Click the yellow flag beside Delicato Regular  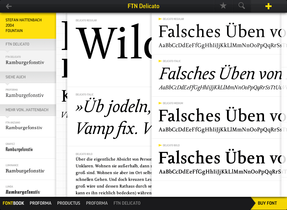[x=160, y=19]
